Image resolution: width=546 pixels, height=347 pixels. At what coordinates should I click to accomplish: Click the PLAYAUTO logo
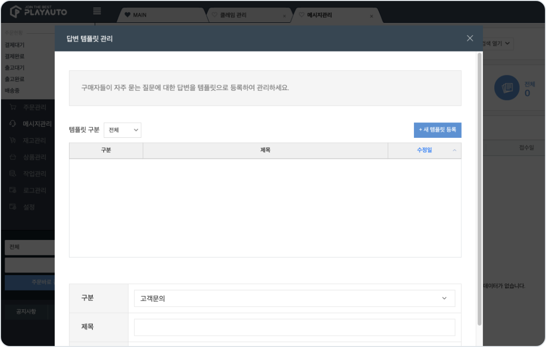(x=39, y=11)
